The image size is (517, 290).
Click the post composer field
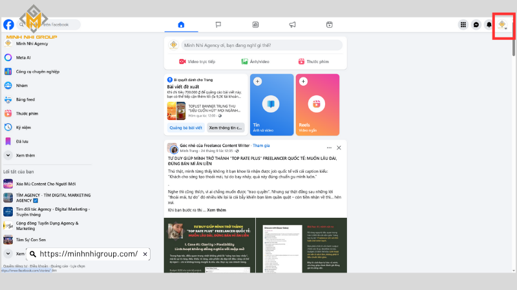tap(262, 45)
